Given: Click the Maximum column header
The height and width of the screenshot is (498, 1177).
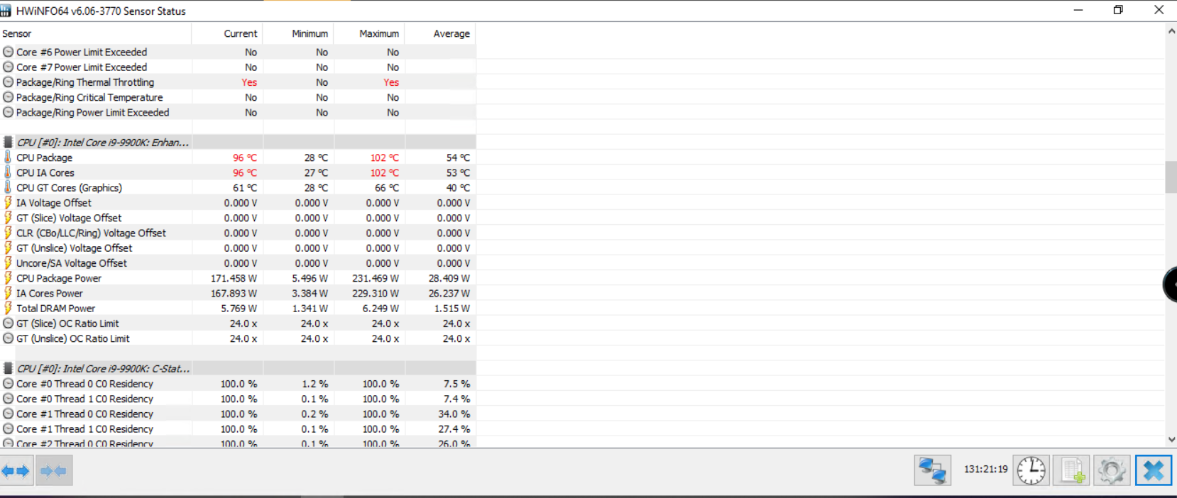Looking at the screenshot, I should click(369, 33).
